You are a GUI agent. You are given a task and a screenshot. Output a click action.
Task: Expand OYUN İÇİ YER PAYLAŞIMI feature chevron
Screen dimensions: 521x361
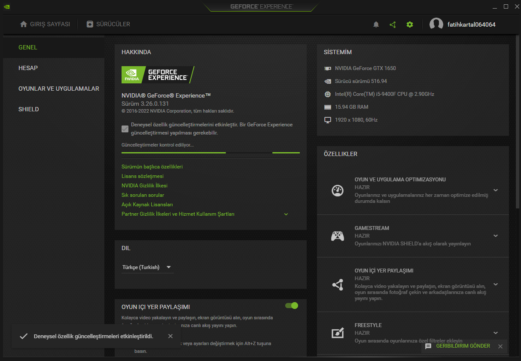(496, 284)
